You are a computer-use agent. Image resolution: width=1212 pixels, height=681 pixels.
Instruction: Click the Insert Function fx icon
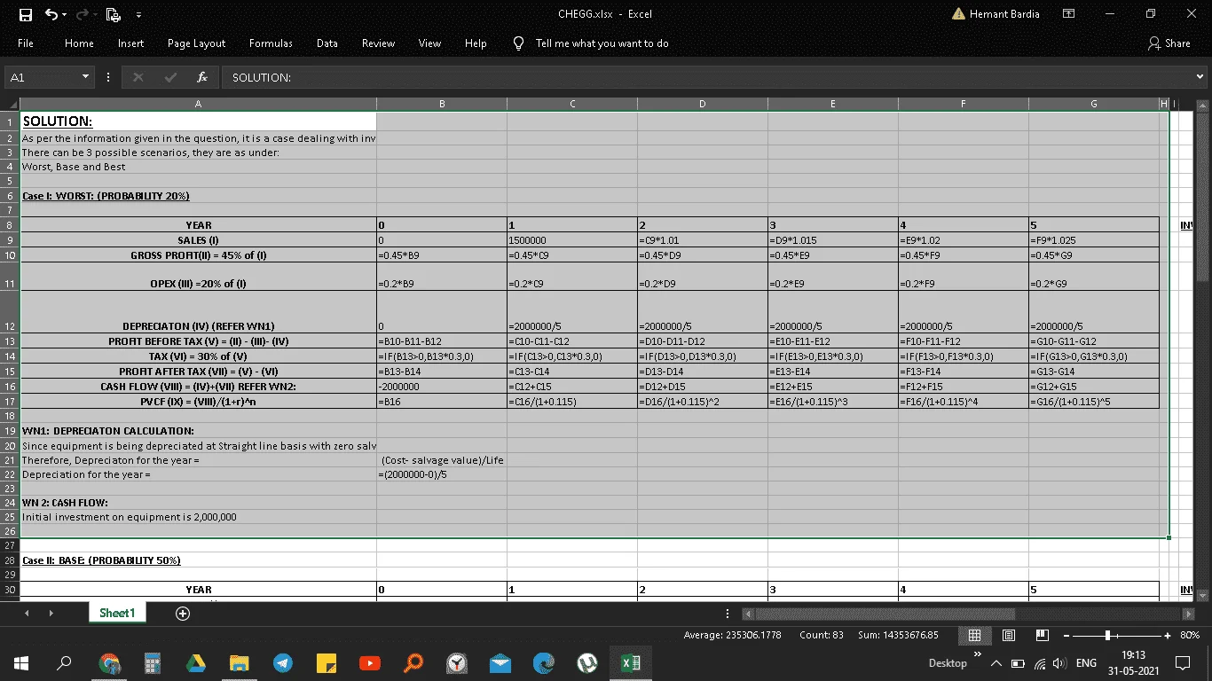[x=202, y=77]
